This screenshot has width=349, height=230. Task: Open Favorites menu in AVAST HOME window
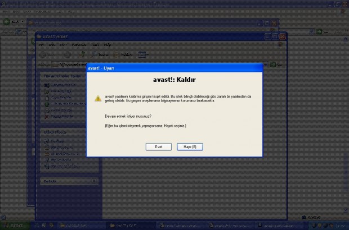click(79, 44)
